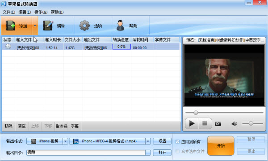Stop the preview playback
The width and height of the screenshot is (268, 161).
205,123
